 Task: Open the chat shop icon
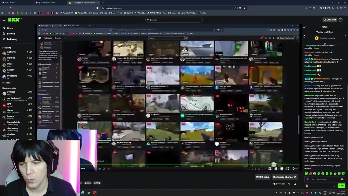pyautogui.click(x=307, y=186)
